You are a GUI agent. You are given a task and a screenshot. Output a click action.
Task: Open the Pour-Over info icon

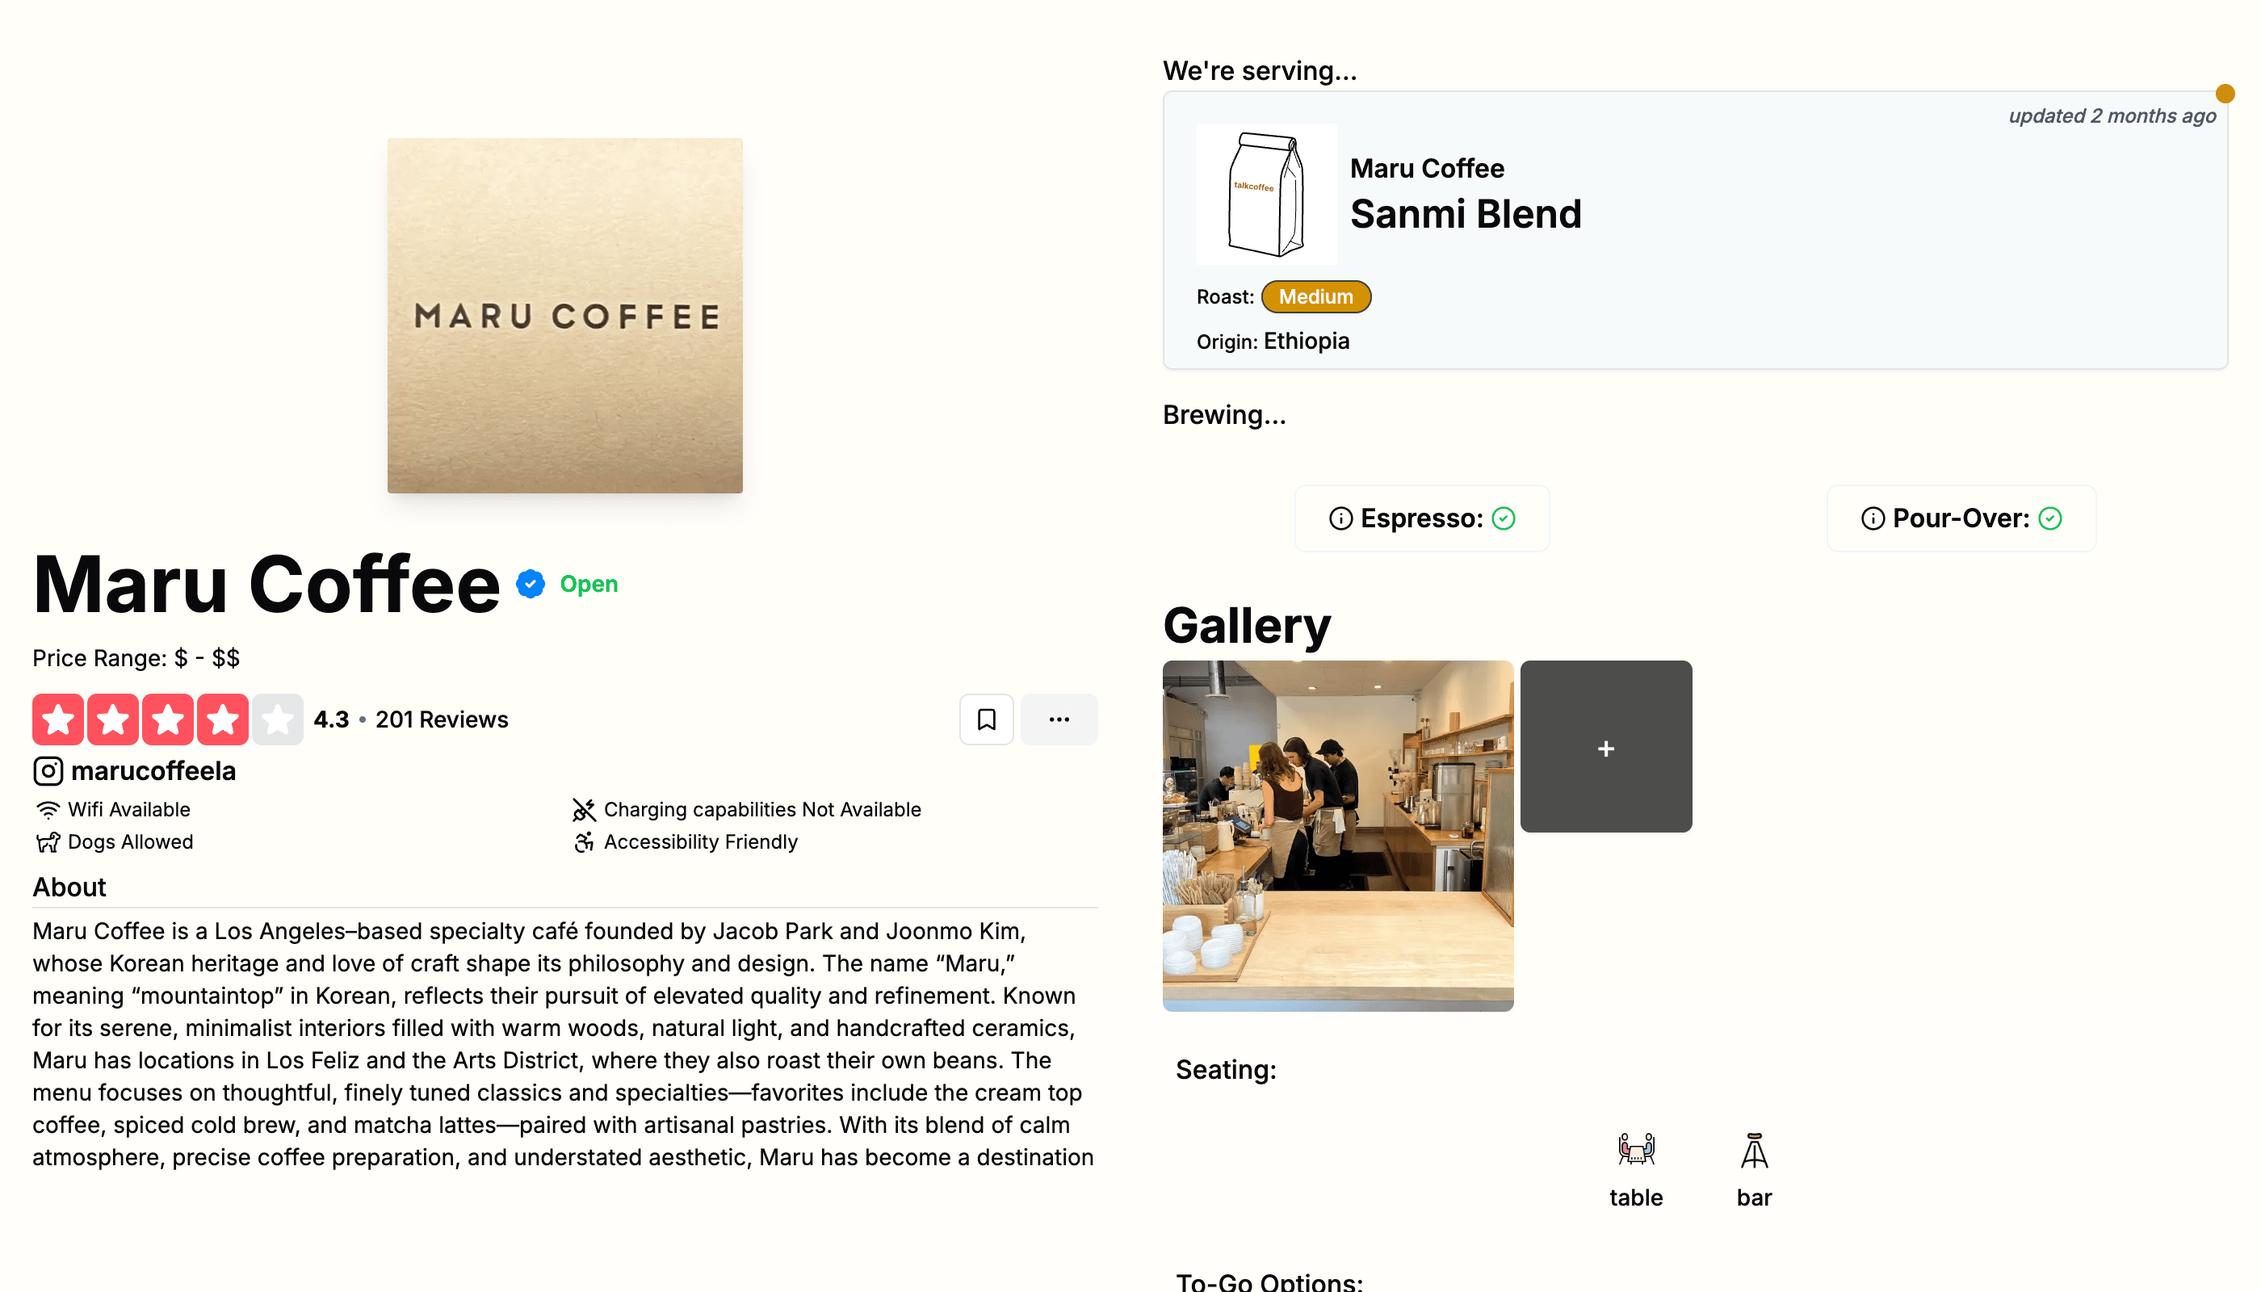(x=1873, y=518)
